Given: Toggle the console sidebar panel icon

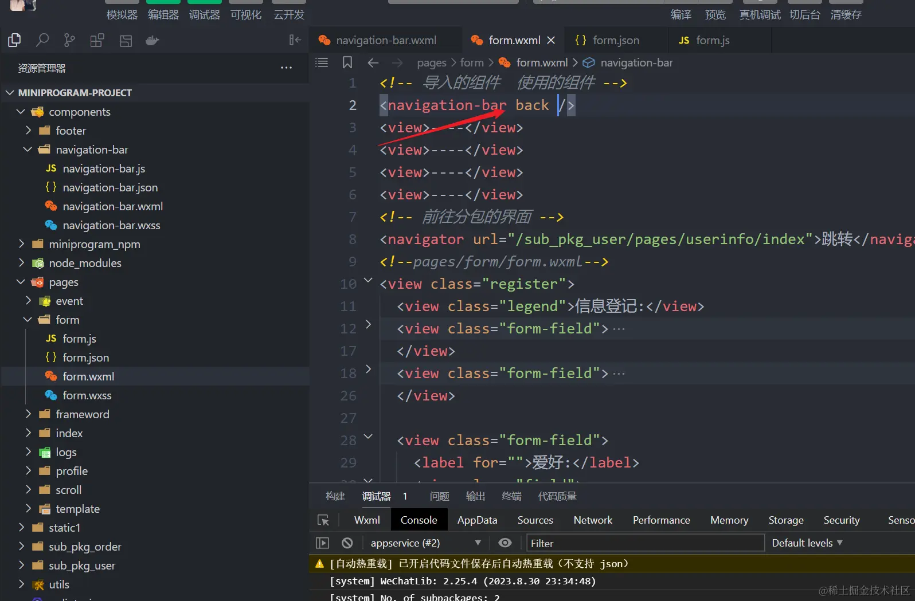Looking at the screenshot, I should point(323,543).
